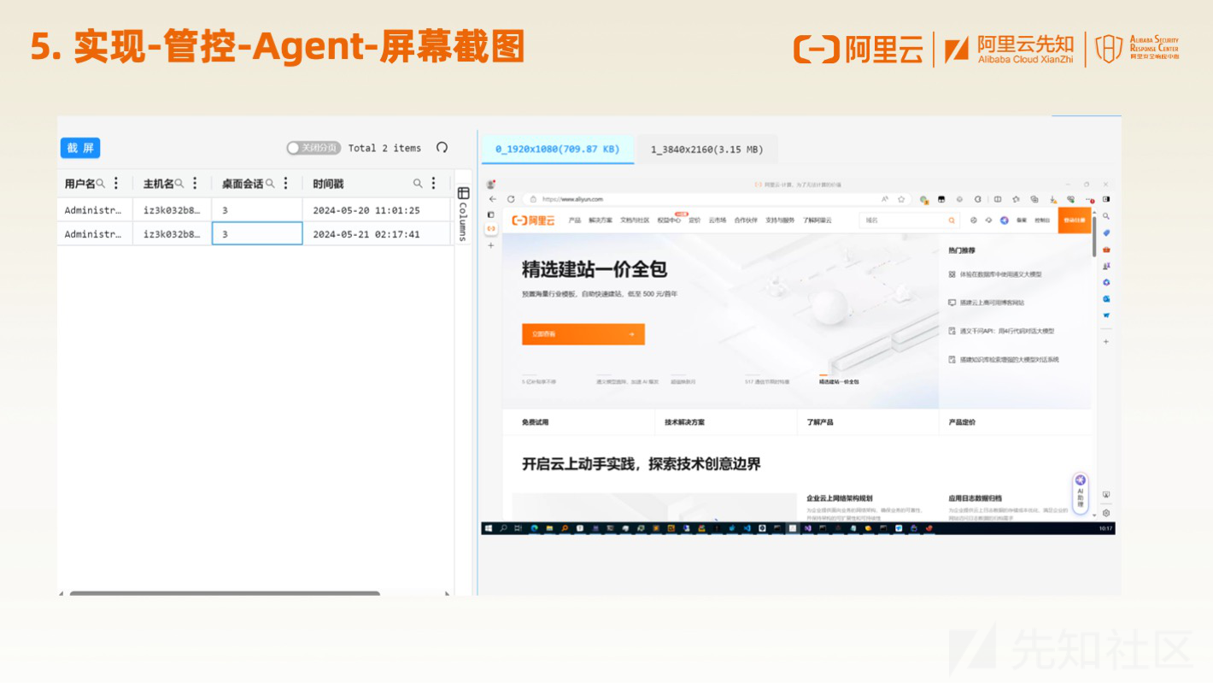
Task: Click the 阿里云 logo on the web page
Action: (533, 220)
